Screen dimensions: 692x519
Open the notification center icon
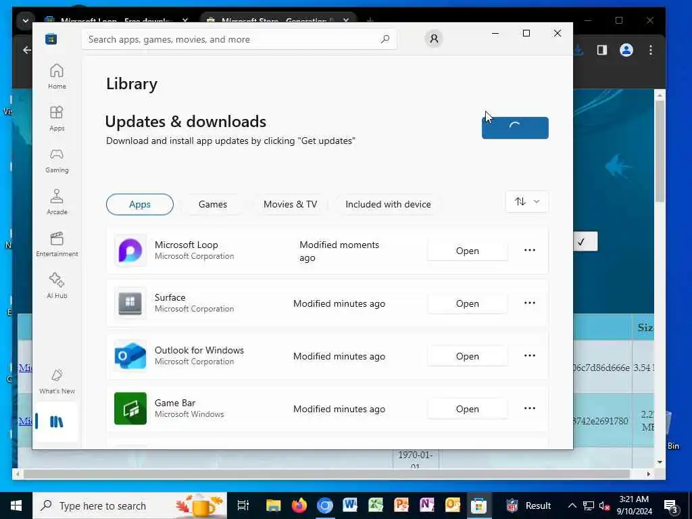point(671,505)
